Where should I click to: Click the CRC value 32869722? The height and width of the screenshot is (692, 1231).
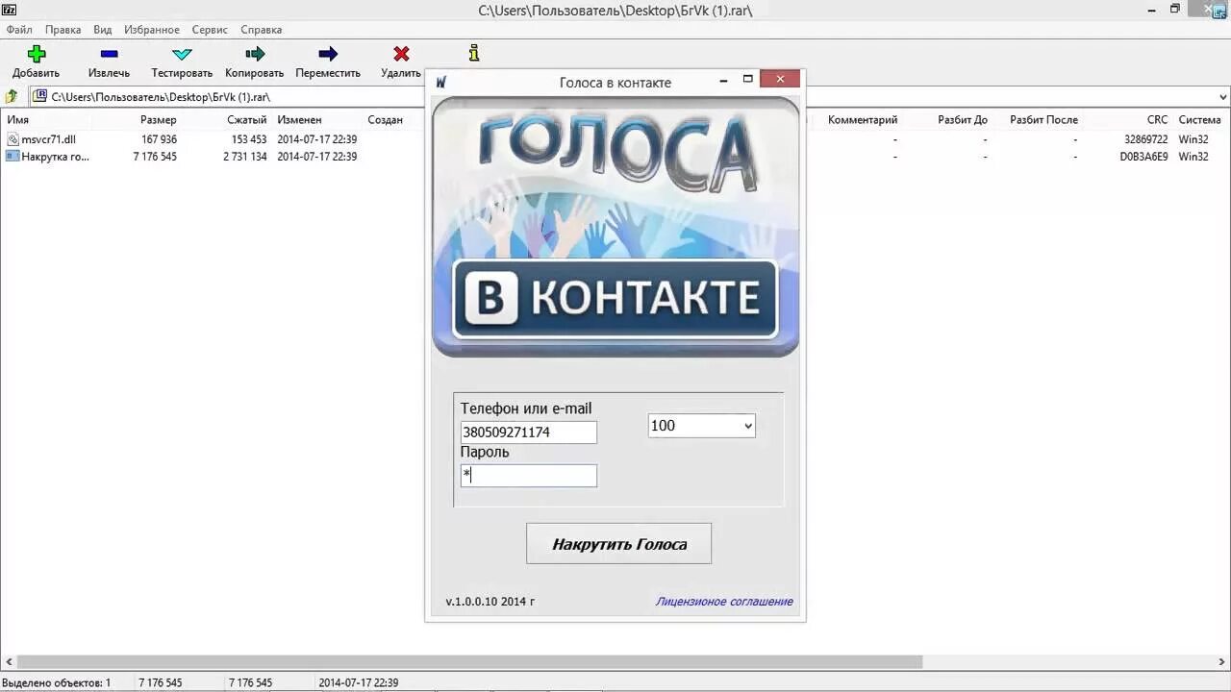(1144, 139)
